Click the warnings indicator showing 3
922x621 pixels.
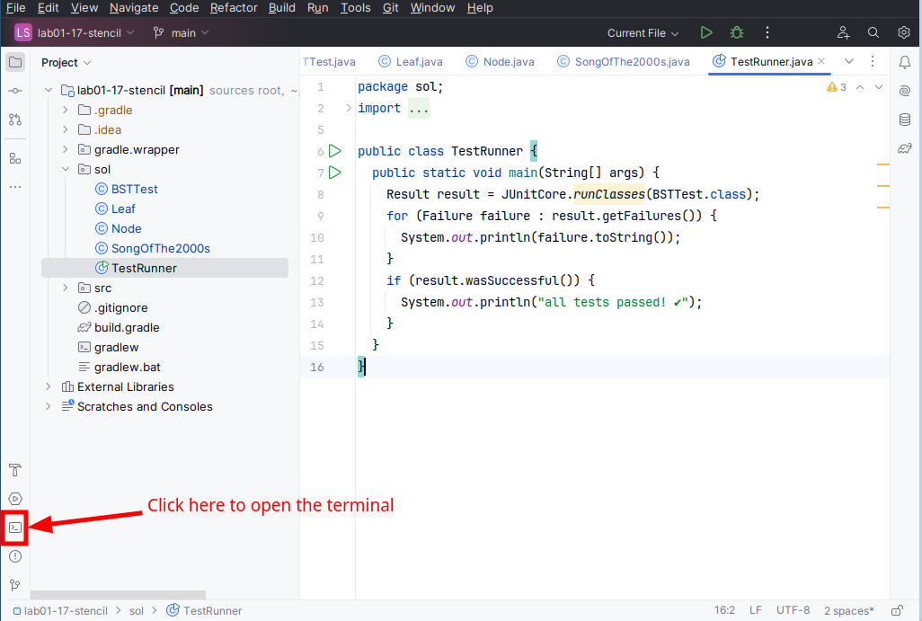tap(836, 87)
